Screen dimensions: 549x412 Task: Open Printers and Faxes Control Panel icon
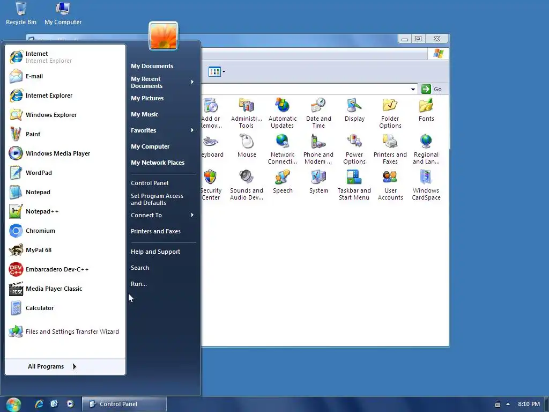(390, 149)
